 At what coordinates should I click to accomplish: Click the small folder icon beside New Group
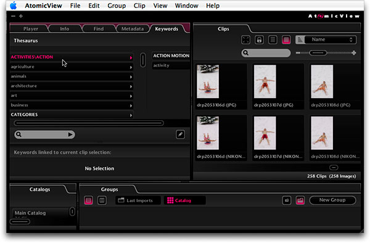coord(287,200)
